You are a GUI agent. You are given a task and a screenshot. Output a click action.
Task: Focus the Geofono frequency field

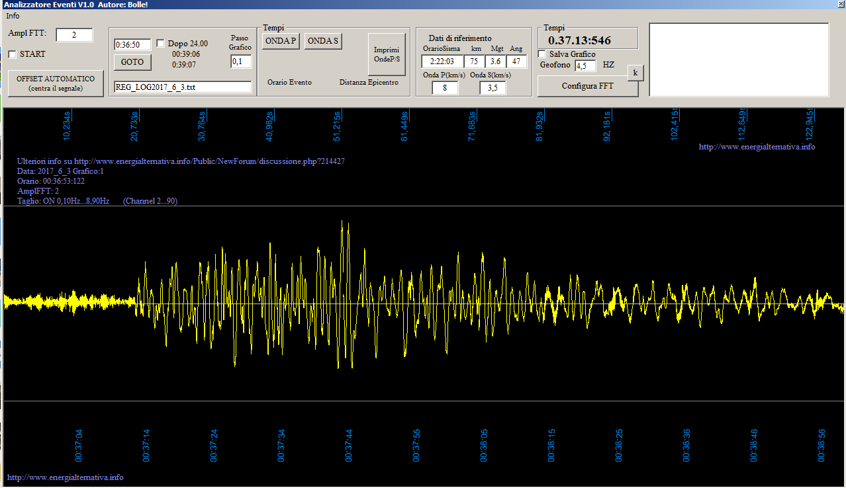[x=585, y=65]
